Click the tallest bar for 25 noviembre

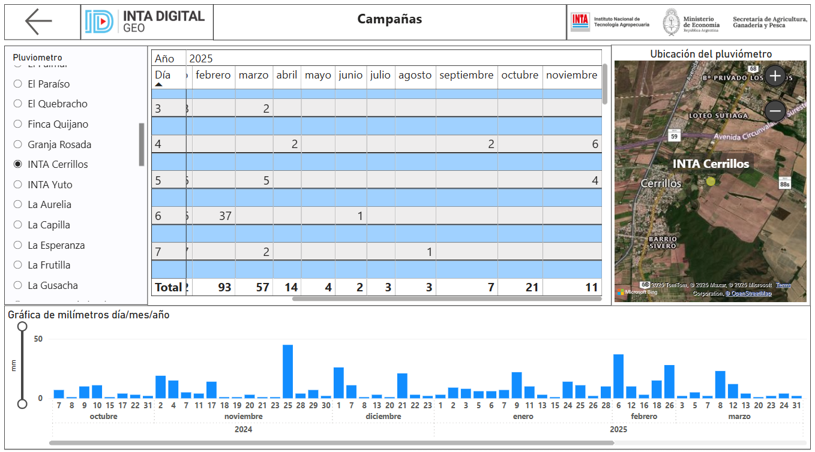tap(287, 371)
